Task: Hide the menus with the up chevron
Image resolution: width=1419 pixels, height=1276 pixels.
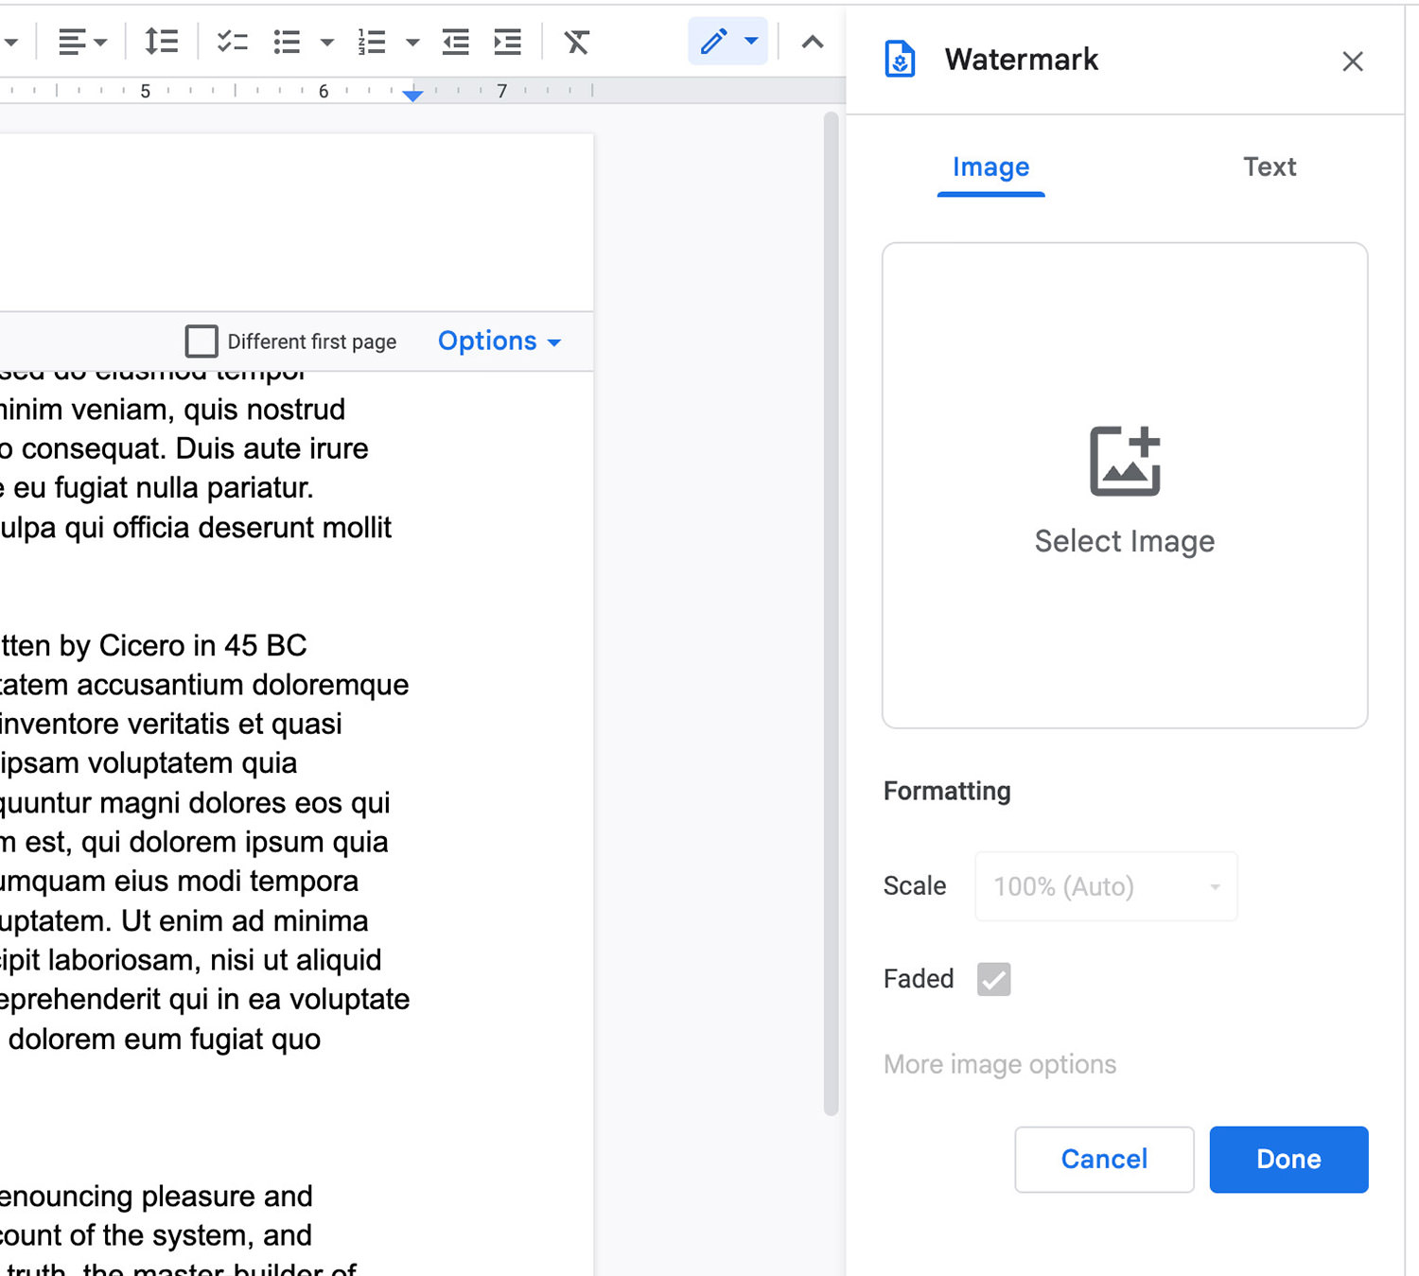Action: 813,42
